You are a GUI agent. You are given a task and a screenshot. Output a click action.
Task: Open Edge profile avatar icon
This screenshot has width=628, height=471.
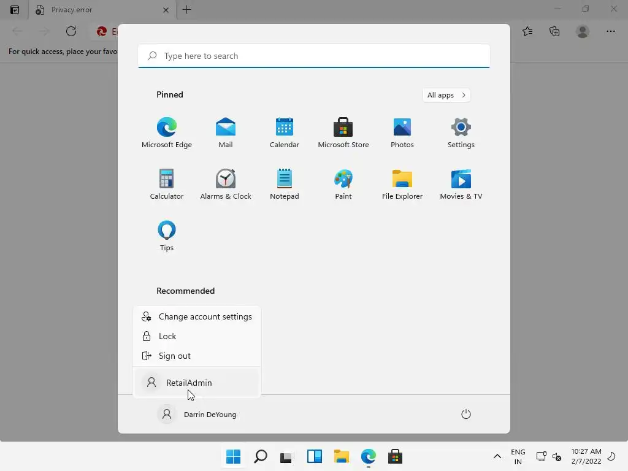583,31
